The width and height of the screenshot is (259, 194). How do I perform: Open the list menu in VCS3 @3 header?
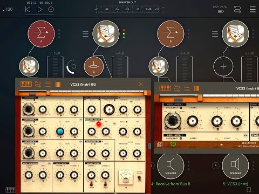48,84
